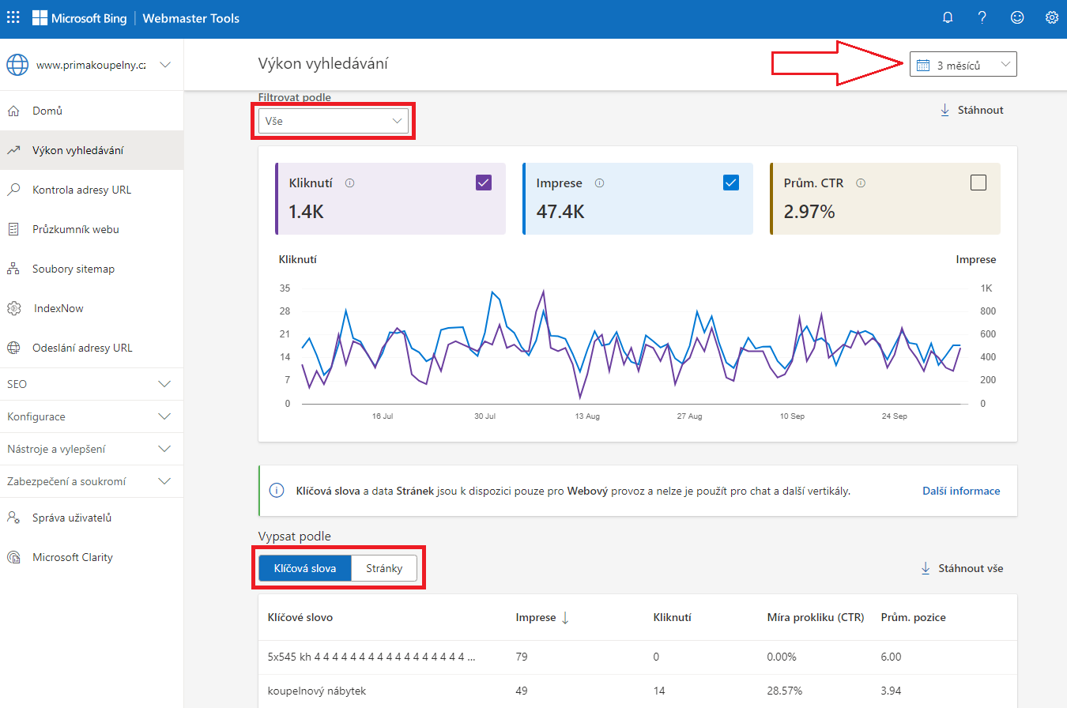Viewport: 1067px width, 708px height.
Task: Open Průzkumník webu menu item
Action: click(x=92, y=229)
